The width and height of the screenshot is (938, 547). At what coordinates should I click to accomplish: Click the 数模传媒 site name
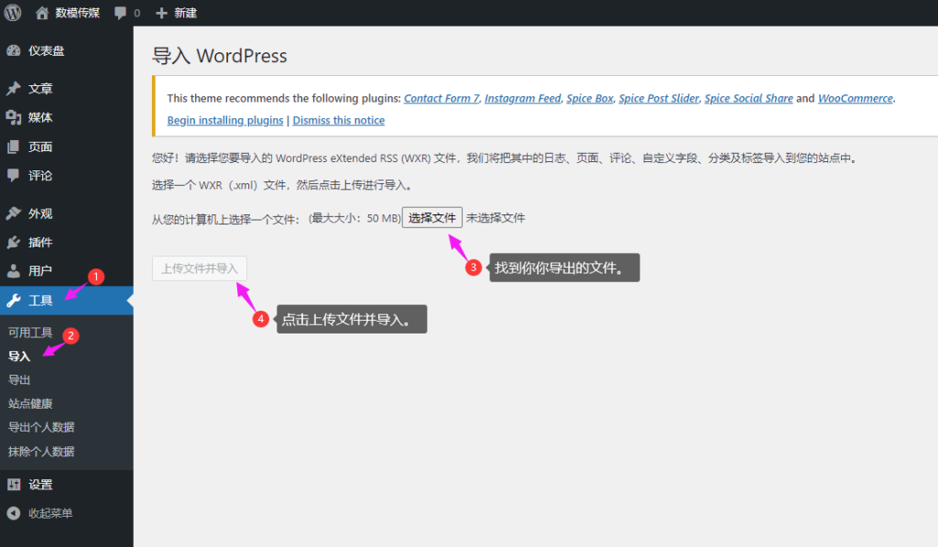tap(78, 13)
